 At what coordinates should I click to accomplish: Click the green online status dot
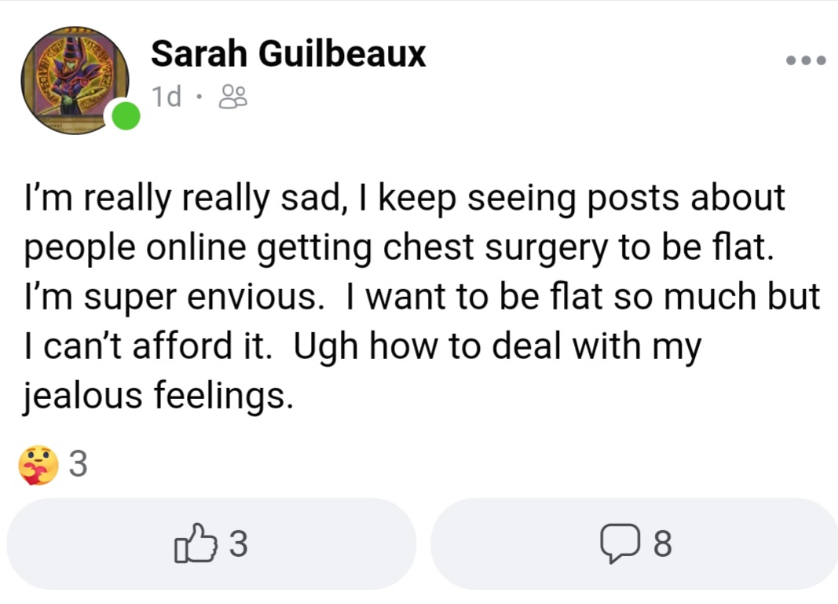pyautogui.click(x=126, y=116)
